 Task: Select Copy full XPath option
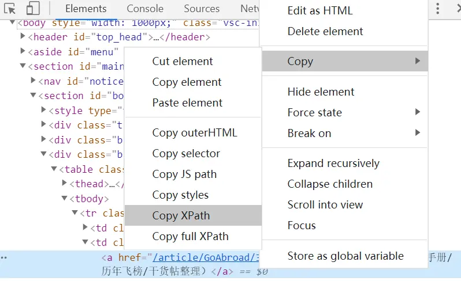tap(190, 237)
